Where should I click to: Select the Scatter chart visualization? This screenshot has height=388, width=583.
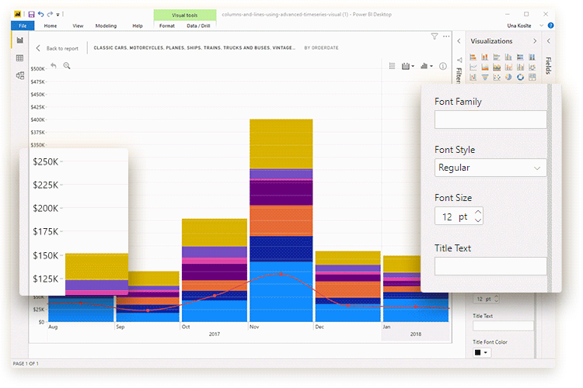coord(497,77)
